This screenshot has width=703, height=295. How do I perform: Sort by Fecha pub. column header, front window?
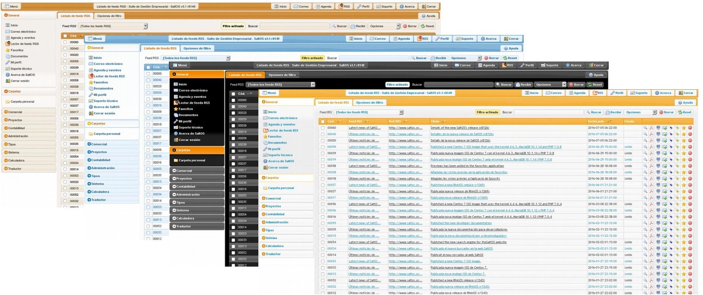pos(597,121)
